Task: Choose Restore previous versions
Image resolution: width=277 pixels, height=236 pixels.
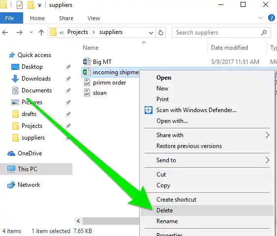Action: click(x=189, y=146)
